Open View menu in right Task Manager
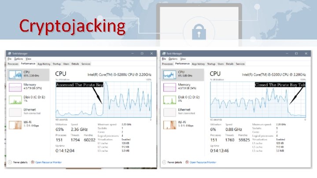The image size is (317, 178). pos(183,59)
